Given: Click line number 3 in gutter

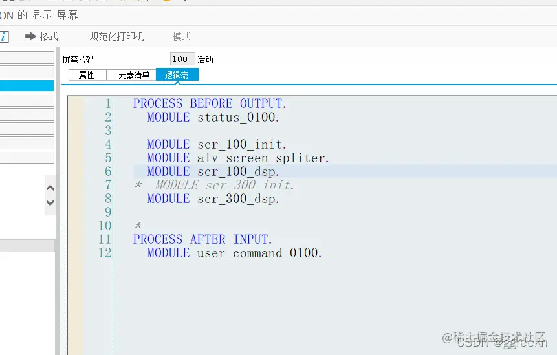Looking at the screenshot, I should 108,131.
